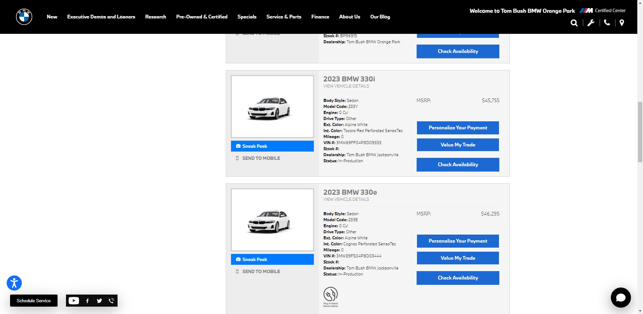
Task: Click the BMW logo in header
Action: click(24, 17)
